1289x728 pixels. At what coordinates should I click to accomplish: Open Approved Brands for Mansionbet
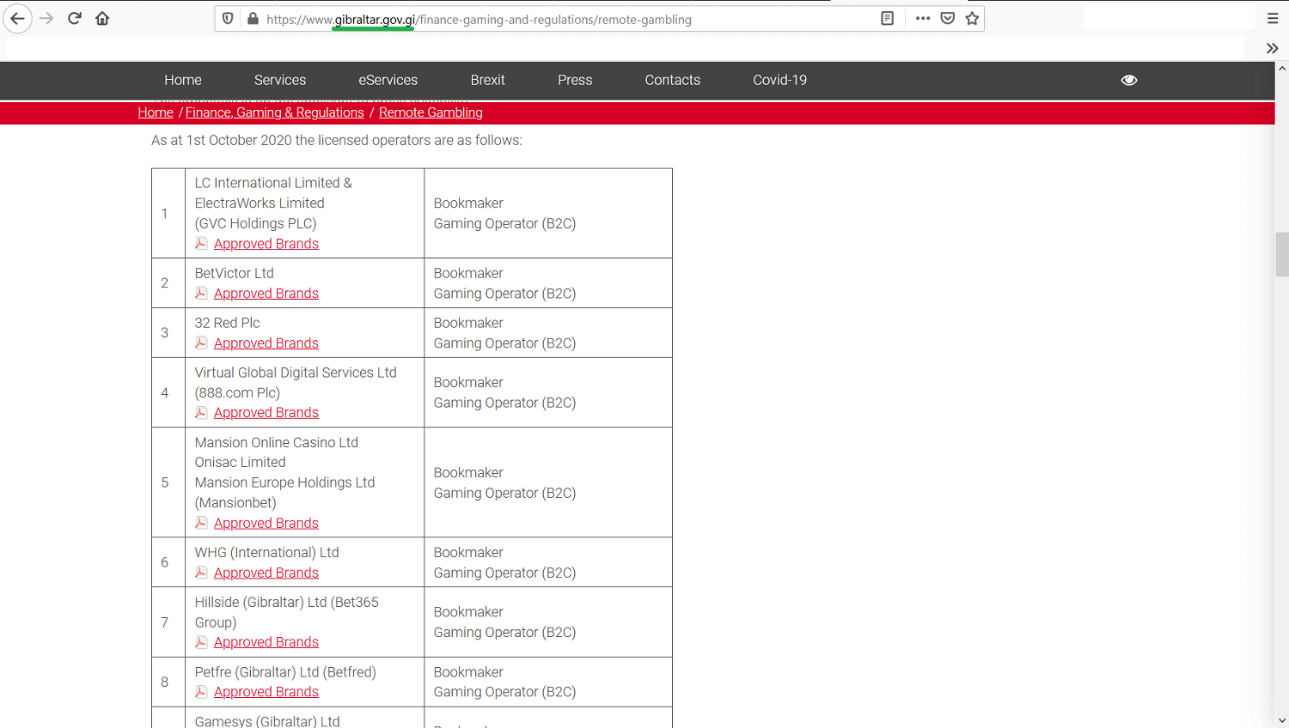(266, 524)
